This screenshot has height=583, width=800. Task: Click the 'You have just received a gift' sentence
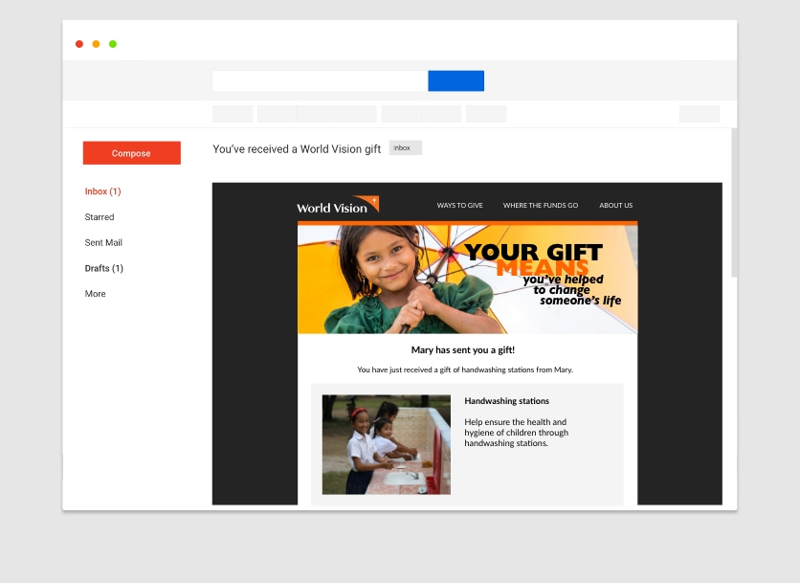pos(465,370)
